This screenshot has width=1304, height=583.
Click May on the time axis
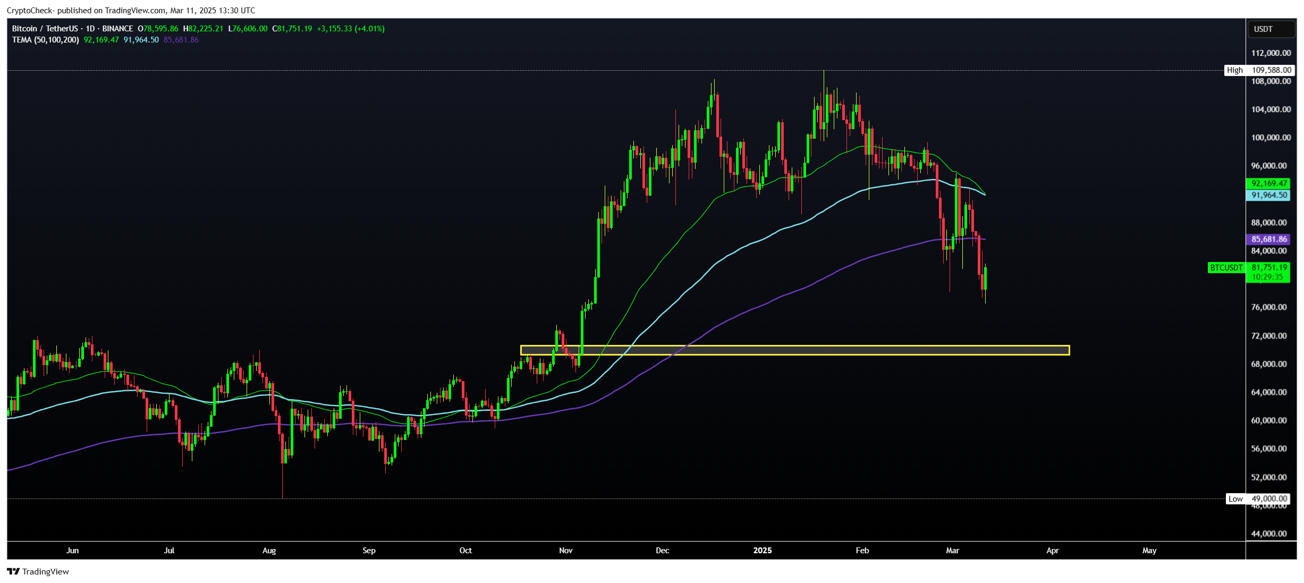[1149, 551]
